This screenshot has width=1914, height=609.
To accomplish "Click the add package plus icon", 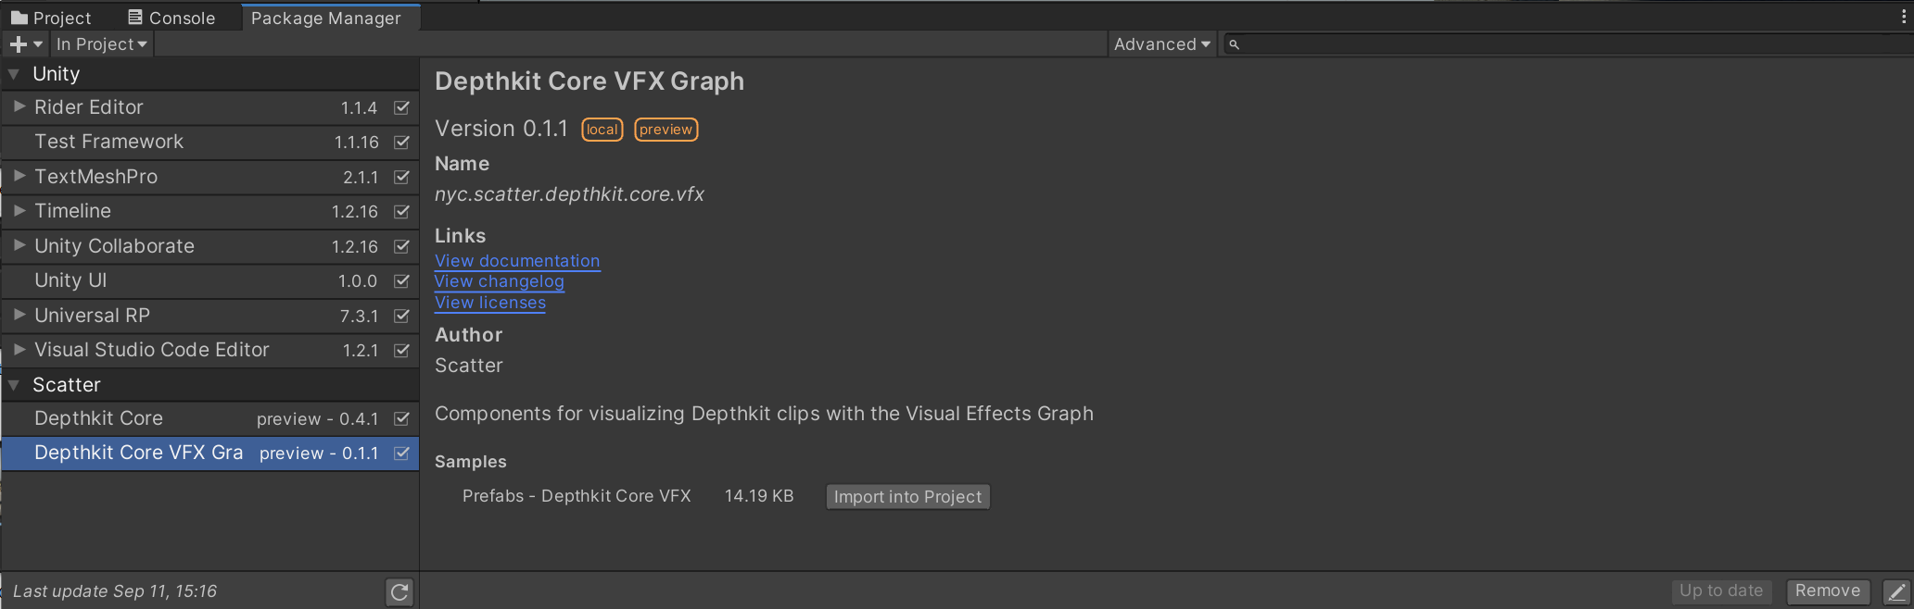I will (18, 43).
